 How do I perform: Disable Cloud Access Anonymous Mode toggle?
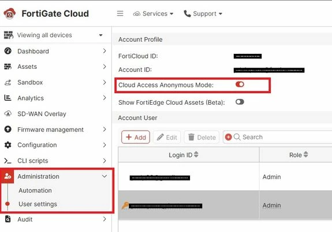pos(240,84)
